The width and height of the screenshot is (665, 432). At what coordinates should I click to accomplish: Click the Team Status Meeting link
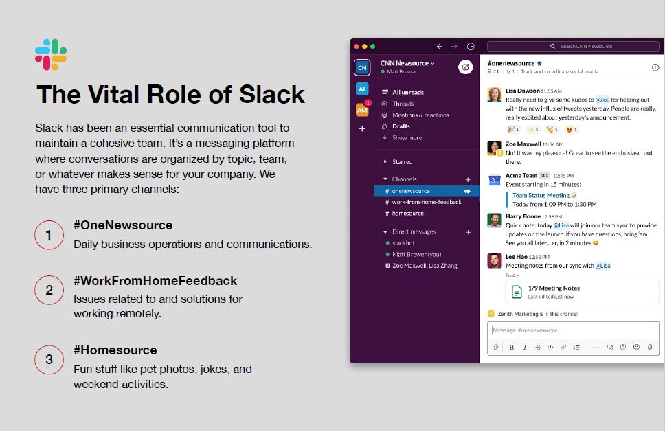pos(541,196)
